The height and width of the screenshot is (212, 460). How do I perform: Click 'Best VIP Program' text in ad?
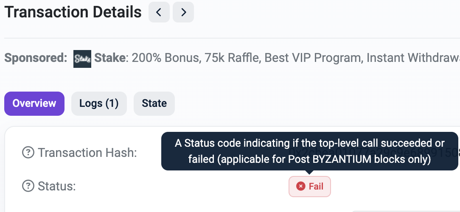[x=312, y=58]
